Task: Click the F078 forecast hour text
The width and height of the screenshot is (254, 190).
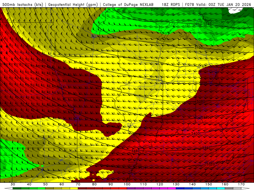Action: [190, 5]
